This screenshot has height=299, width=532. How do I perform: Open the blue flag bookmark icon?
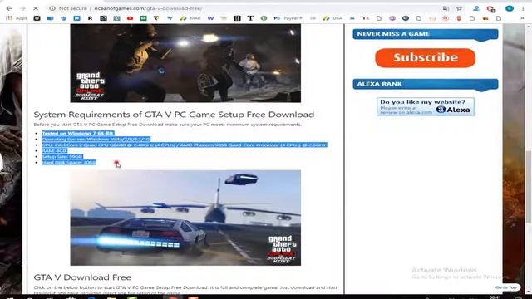pos(76,18)
